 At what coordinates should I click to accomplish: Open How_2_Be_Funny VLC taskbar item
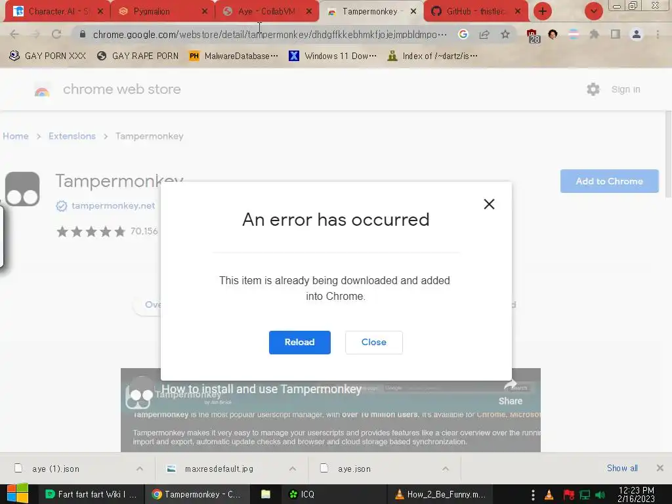tap(440, 494)
